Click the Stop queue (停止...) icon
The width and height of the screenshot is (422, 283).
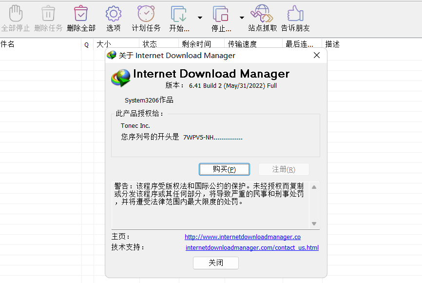click(x=221, y=14)
